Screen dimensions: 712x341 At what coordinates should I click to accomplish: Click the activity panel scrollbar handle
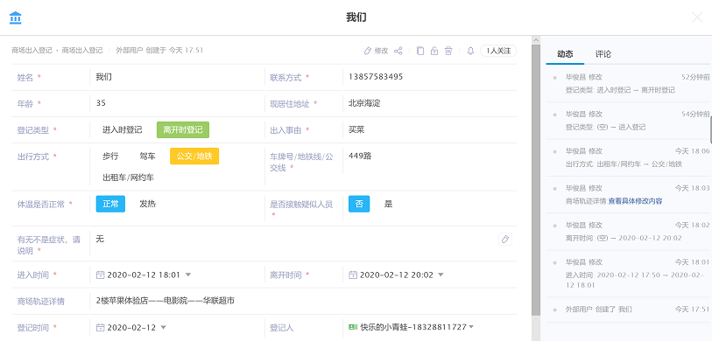pos(710,130)
